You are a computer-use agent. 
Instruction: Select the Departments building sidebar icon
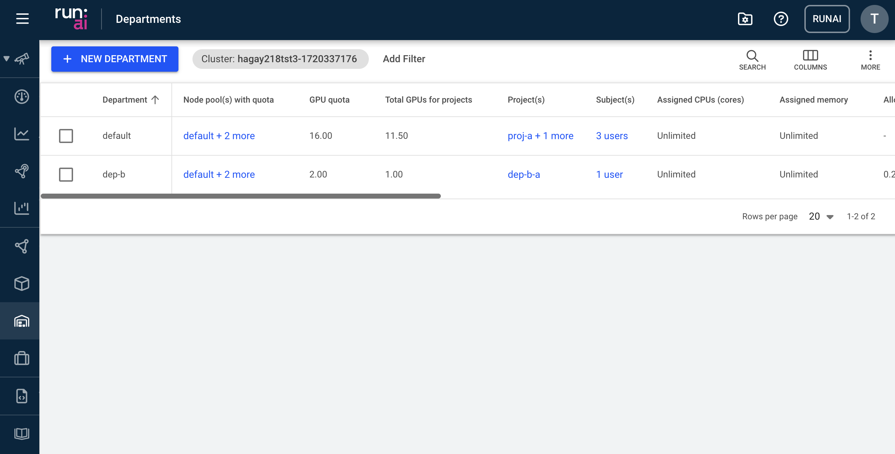click(x=22, y=321)
